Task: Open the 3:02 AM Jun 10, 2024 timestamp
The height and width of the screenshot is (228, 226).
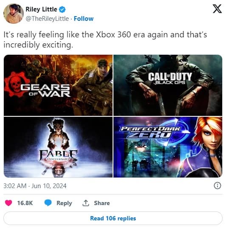Action: [35, 186]
